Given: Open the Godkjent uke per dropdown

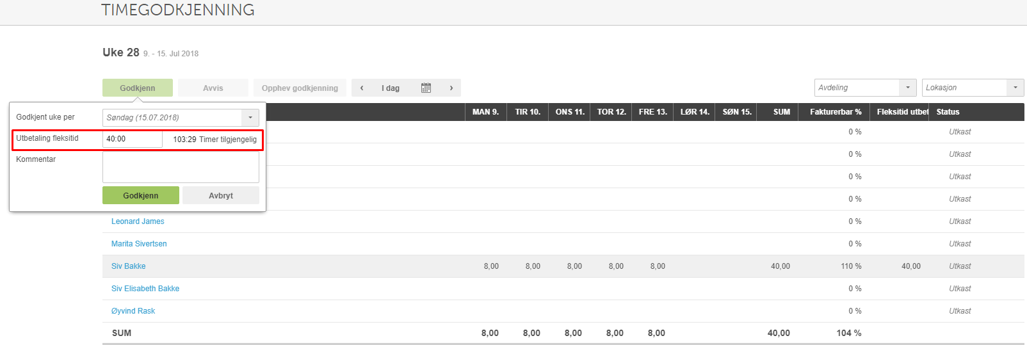Looking at the screenshot, I should pos(181,118).
